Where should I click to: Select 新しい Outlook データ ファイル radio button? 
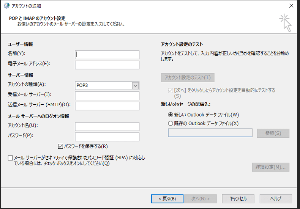(170, 115)
